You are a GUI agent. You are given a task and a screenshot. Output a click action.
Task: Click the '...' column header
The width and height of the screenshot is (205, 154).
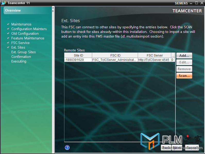point(173,55)
